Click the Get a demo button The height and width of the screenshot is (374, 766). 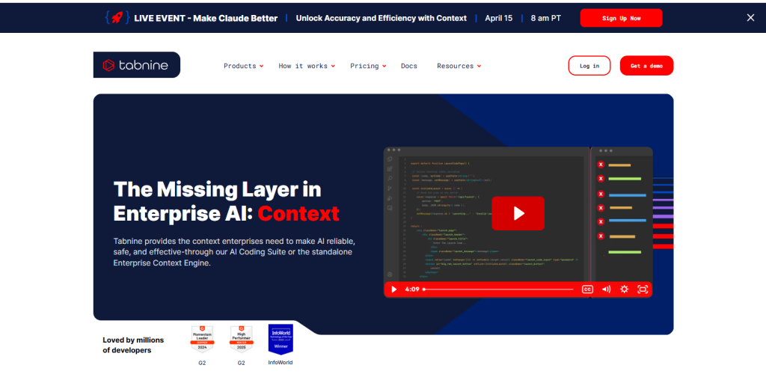pos(646,66)
